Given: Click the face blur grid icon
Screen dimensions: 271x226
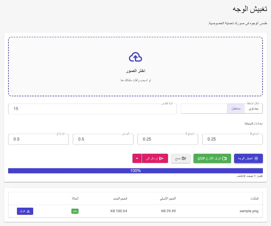Looking at the screenshot, I should tap(256, 158).
